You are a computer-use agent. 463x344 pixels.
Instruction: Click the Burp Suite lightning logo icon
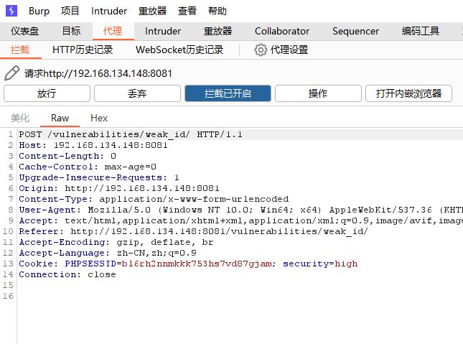coord(11,11)
